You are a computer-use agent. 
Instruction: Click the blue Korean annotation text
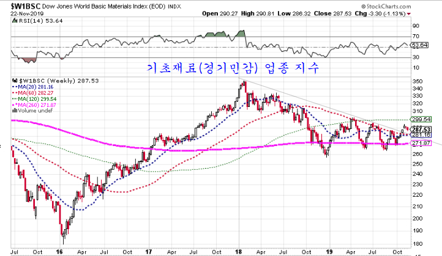pyautogui.click(x=233, y=68)
